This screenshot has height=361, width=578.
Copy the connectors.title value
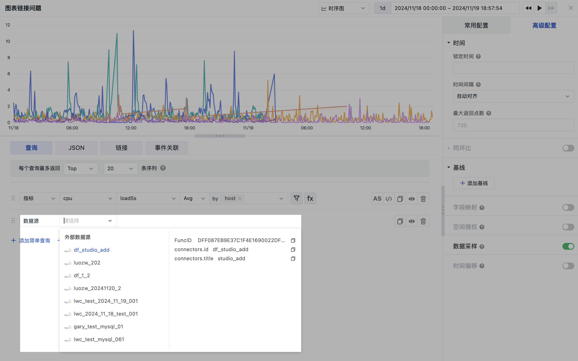(293, 259)
